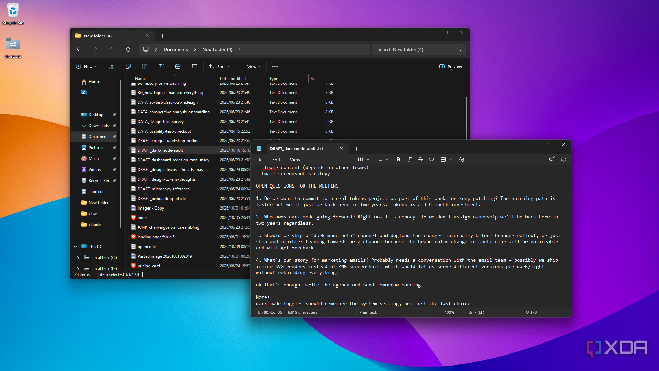Apply strikethrough formatting in Notepad

(x=420, y=159)
